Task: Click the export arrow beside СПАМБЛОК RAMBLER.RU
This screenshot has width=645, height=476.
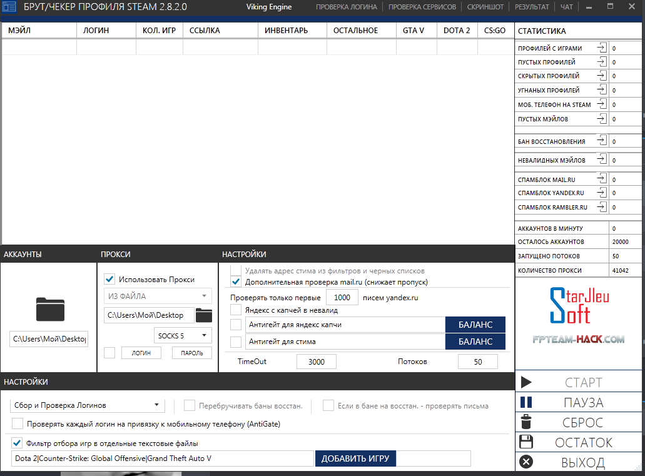Action: (x=602, y=206)
